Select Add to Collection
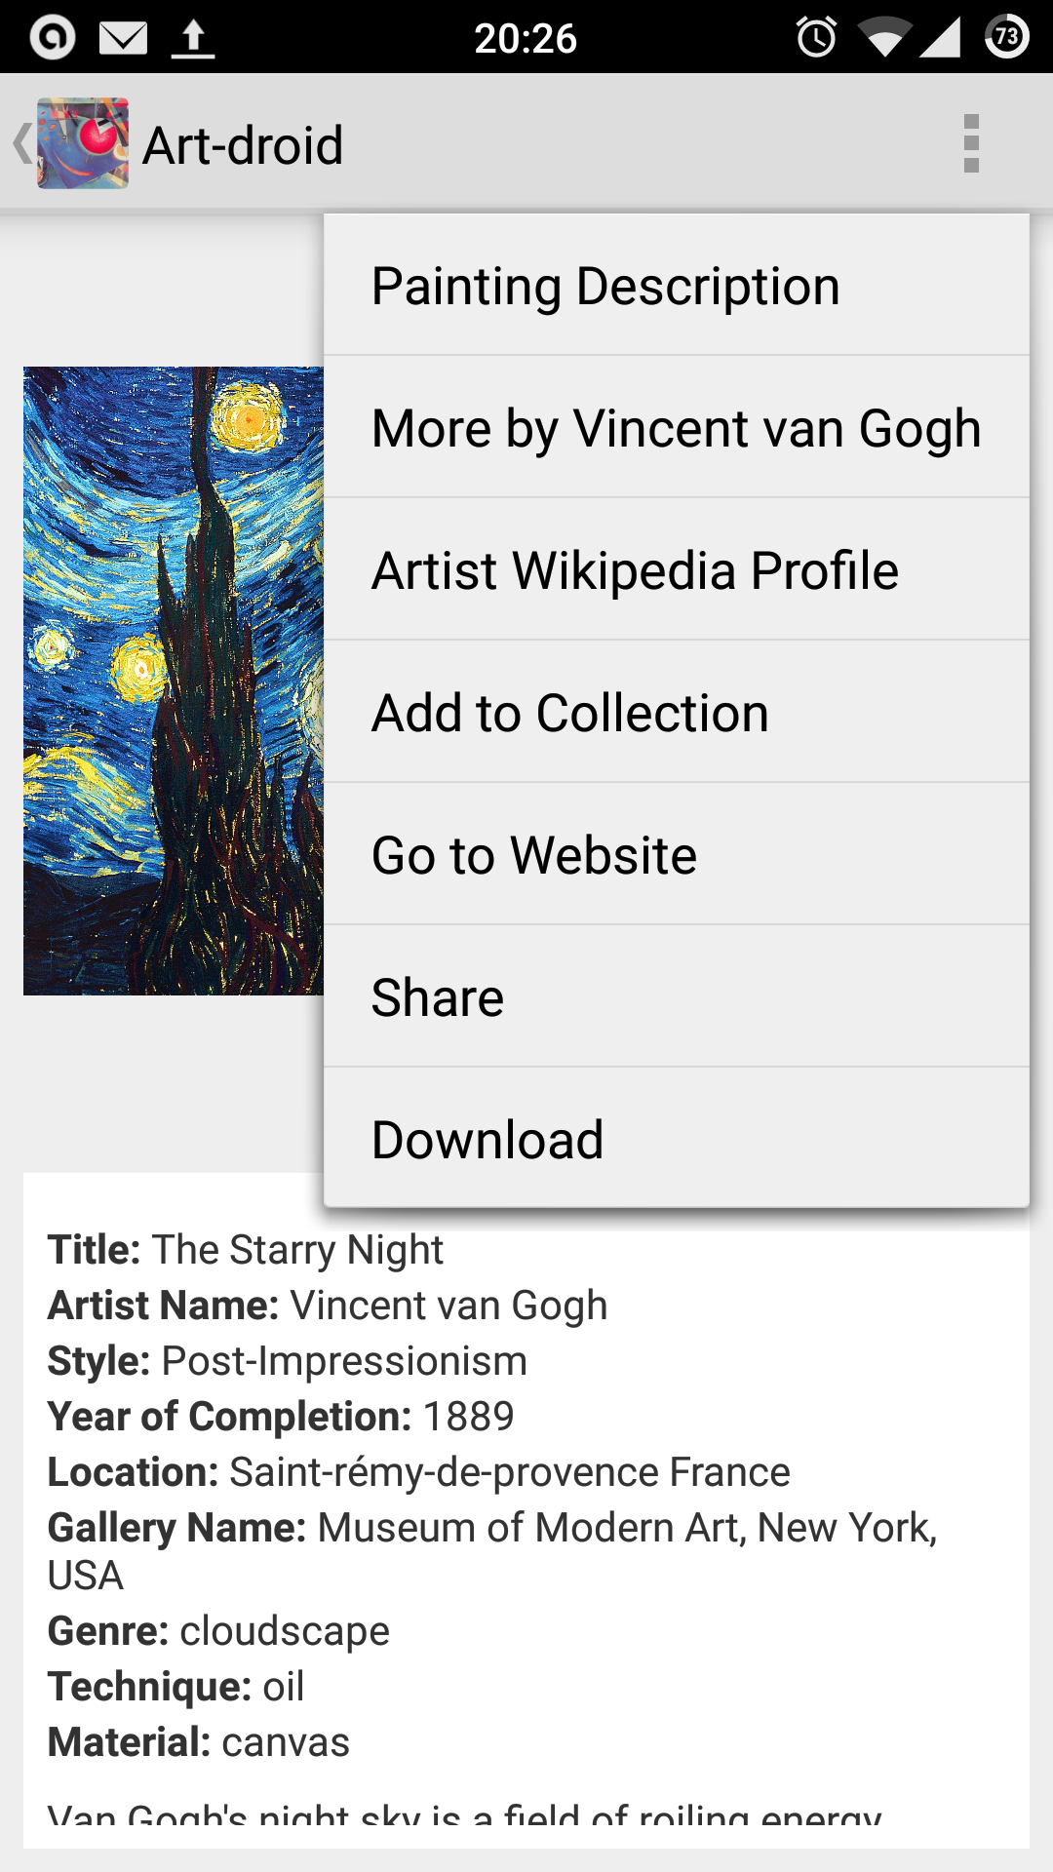 677,713
